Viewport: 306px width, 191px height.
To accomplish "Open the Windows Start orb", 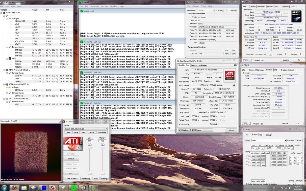I will [4, 188].
